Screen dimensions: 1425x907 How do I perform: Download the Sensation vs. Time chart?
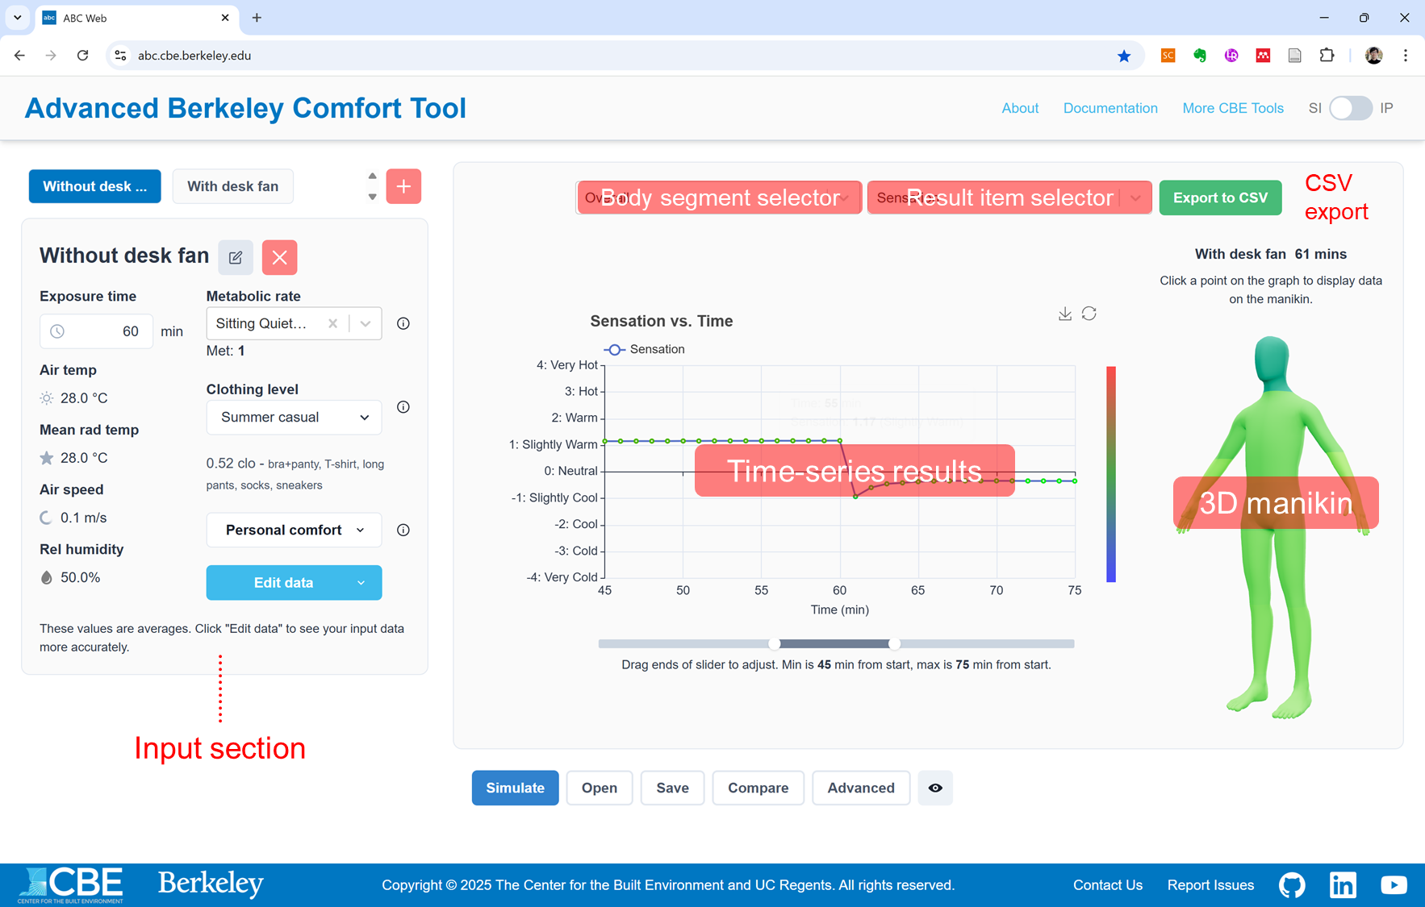pos(1064,314)
